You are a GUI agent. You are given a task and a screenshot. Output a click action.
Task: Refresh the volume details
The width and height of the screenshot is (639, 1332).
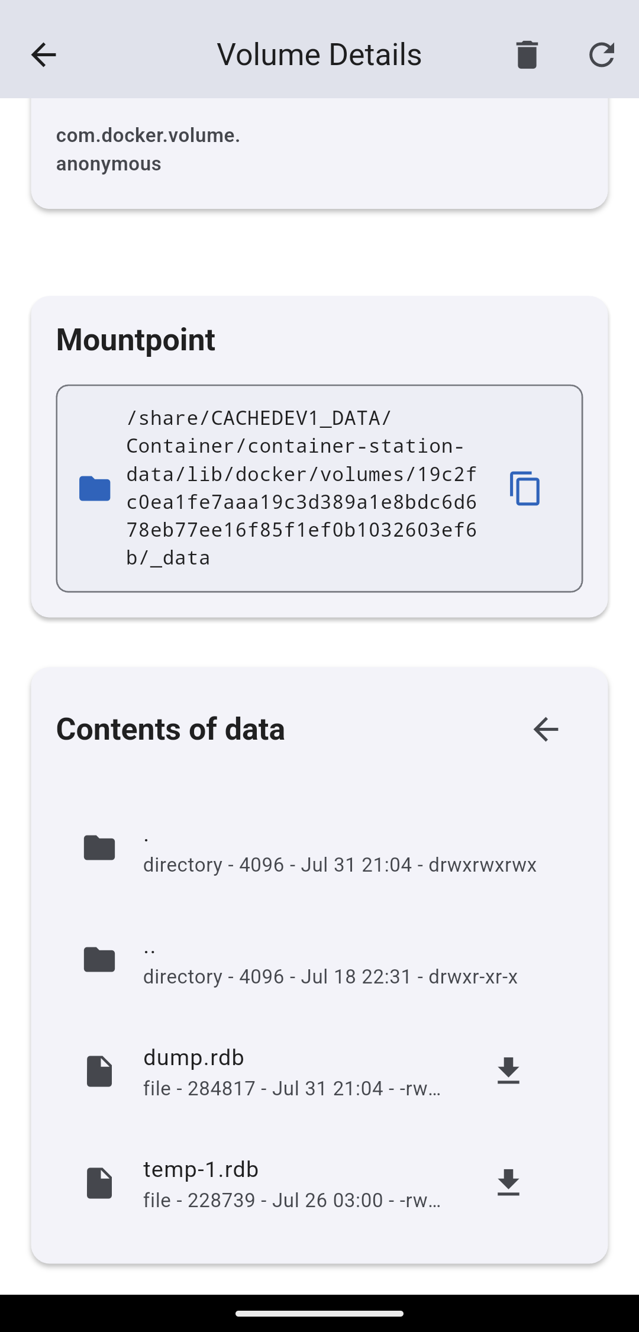tap(601, 54)
